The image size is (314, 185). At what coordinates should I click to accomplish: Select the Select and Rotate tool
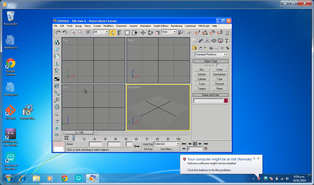150,33
